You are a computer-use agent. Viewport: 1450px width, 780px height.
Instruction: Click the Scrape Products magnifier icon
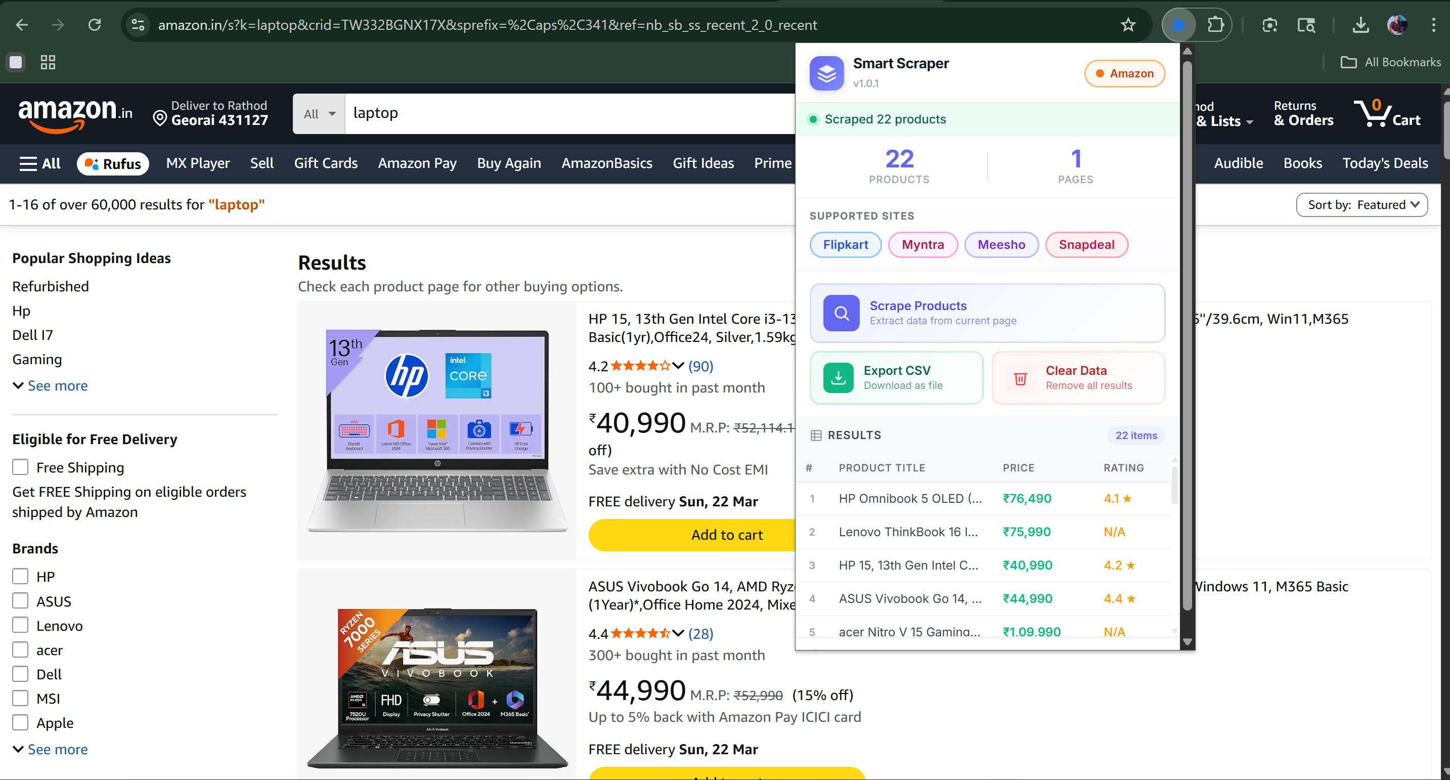(x=841, y=313)
